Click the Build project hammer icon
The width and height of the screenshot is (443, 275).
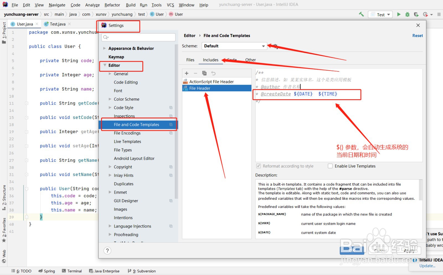pos(361,14)
